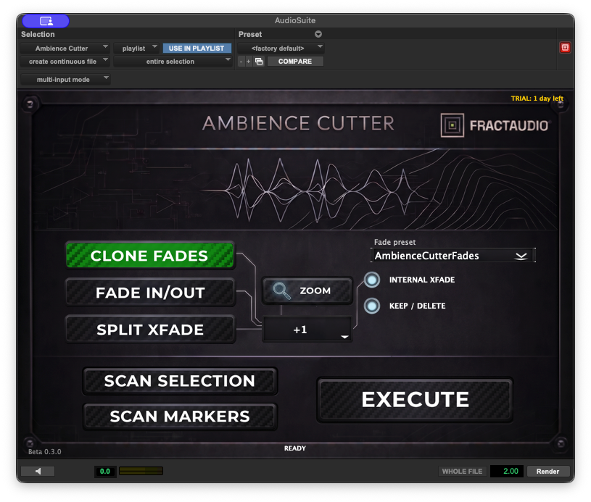Open the playlist dropdown

(136, 49)
